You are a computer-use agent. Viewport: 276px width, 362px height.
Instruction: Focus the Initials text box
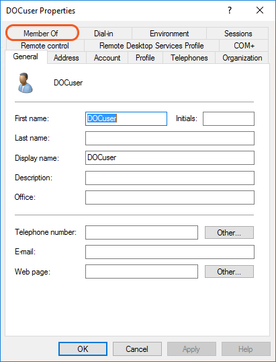pos(228,118)
